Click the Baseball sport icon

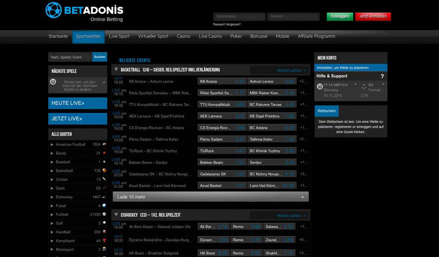pyautogui.click(x=104, y=161)
